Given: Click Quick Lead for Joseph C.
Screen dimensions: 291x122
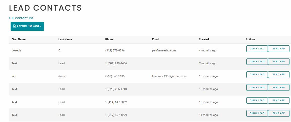Looking at the screenshot, I should pyautogui.click(x=257, y=49).
